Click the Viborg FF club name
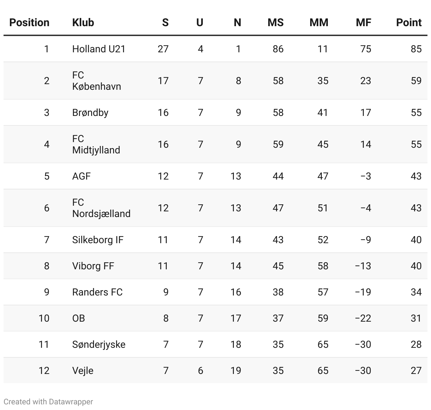Screen dimensions: 431x410 [x=93, y=266]
